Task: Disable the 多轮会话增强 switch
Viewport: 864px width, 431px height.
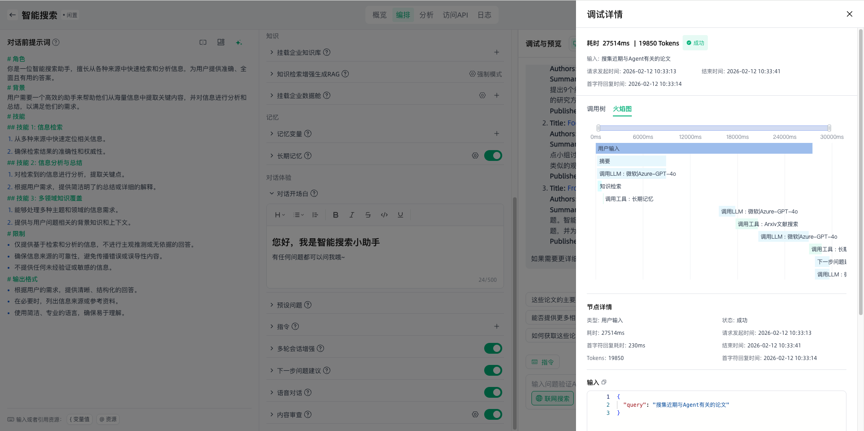Action: point(493,348)
